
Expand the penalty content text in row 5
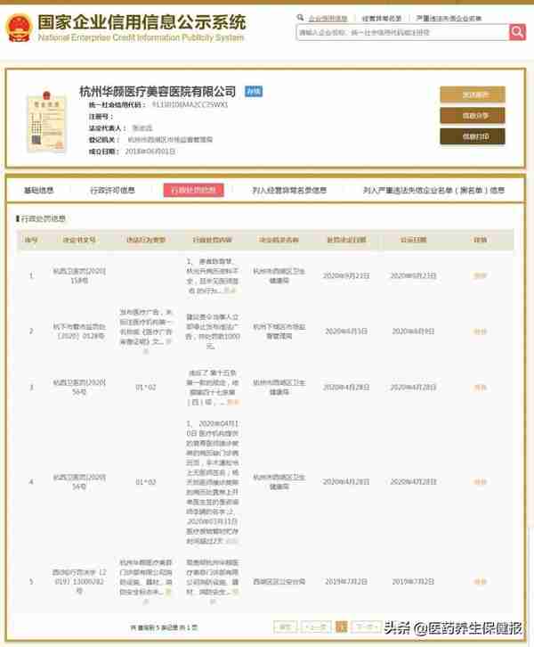pos(235,592)
